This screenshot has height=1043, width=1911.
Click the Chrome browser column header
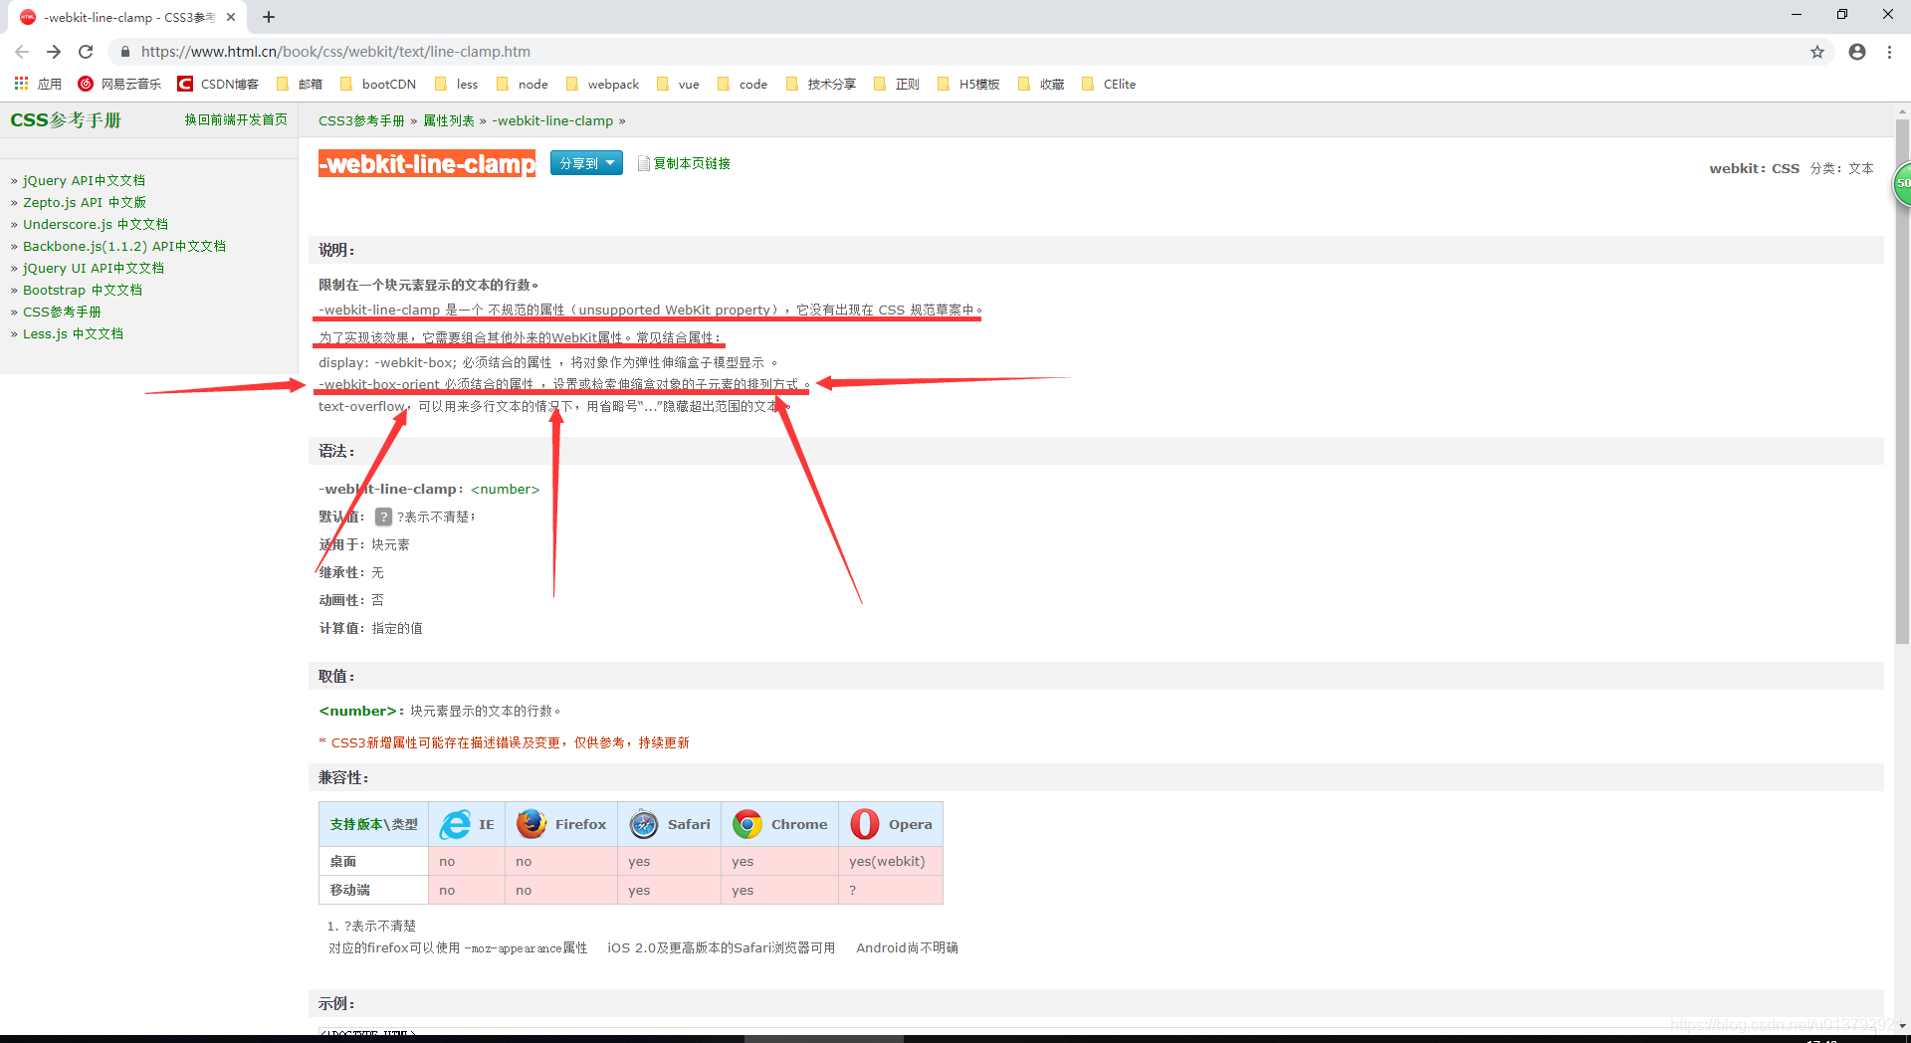pyautogui.click(x=779, y=824)
